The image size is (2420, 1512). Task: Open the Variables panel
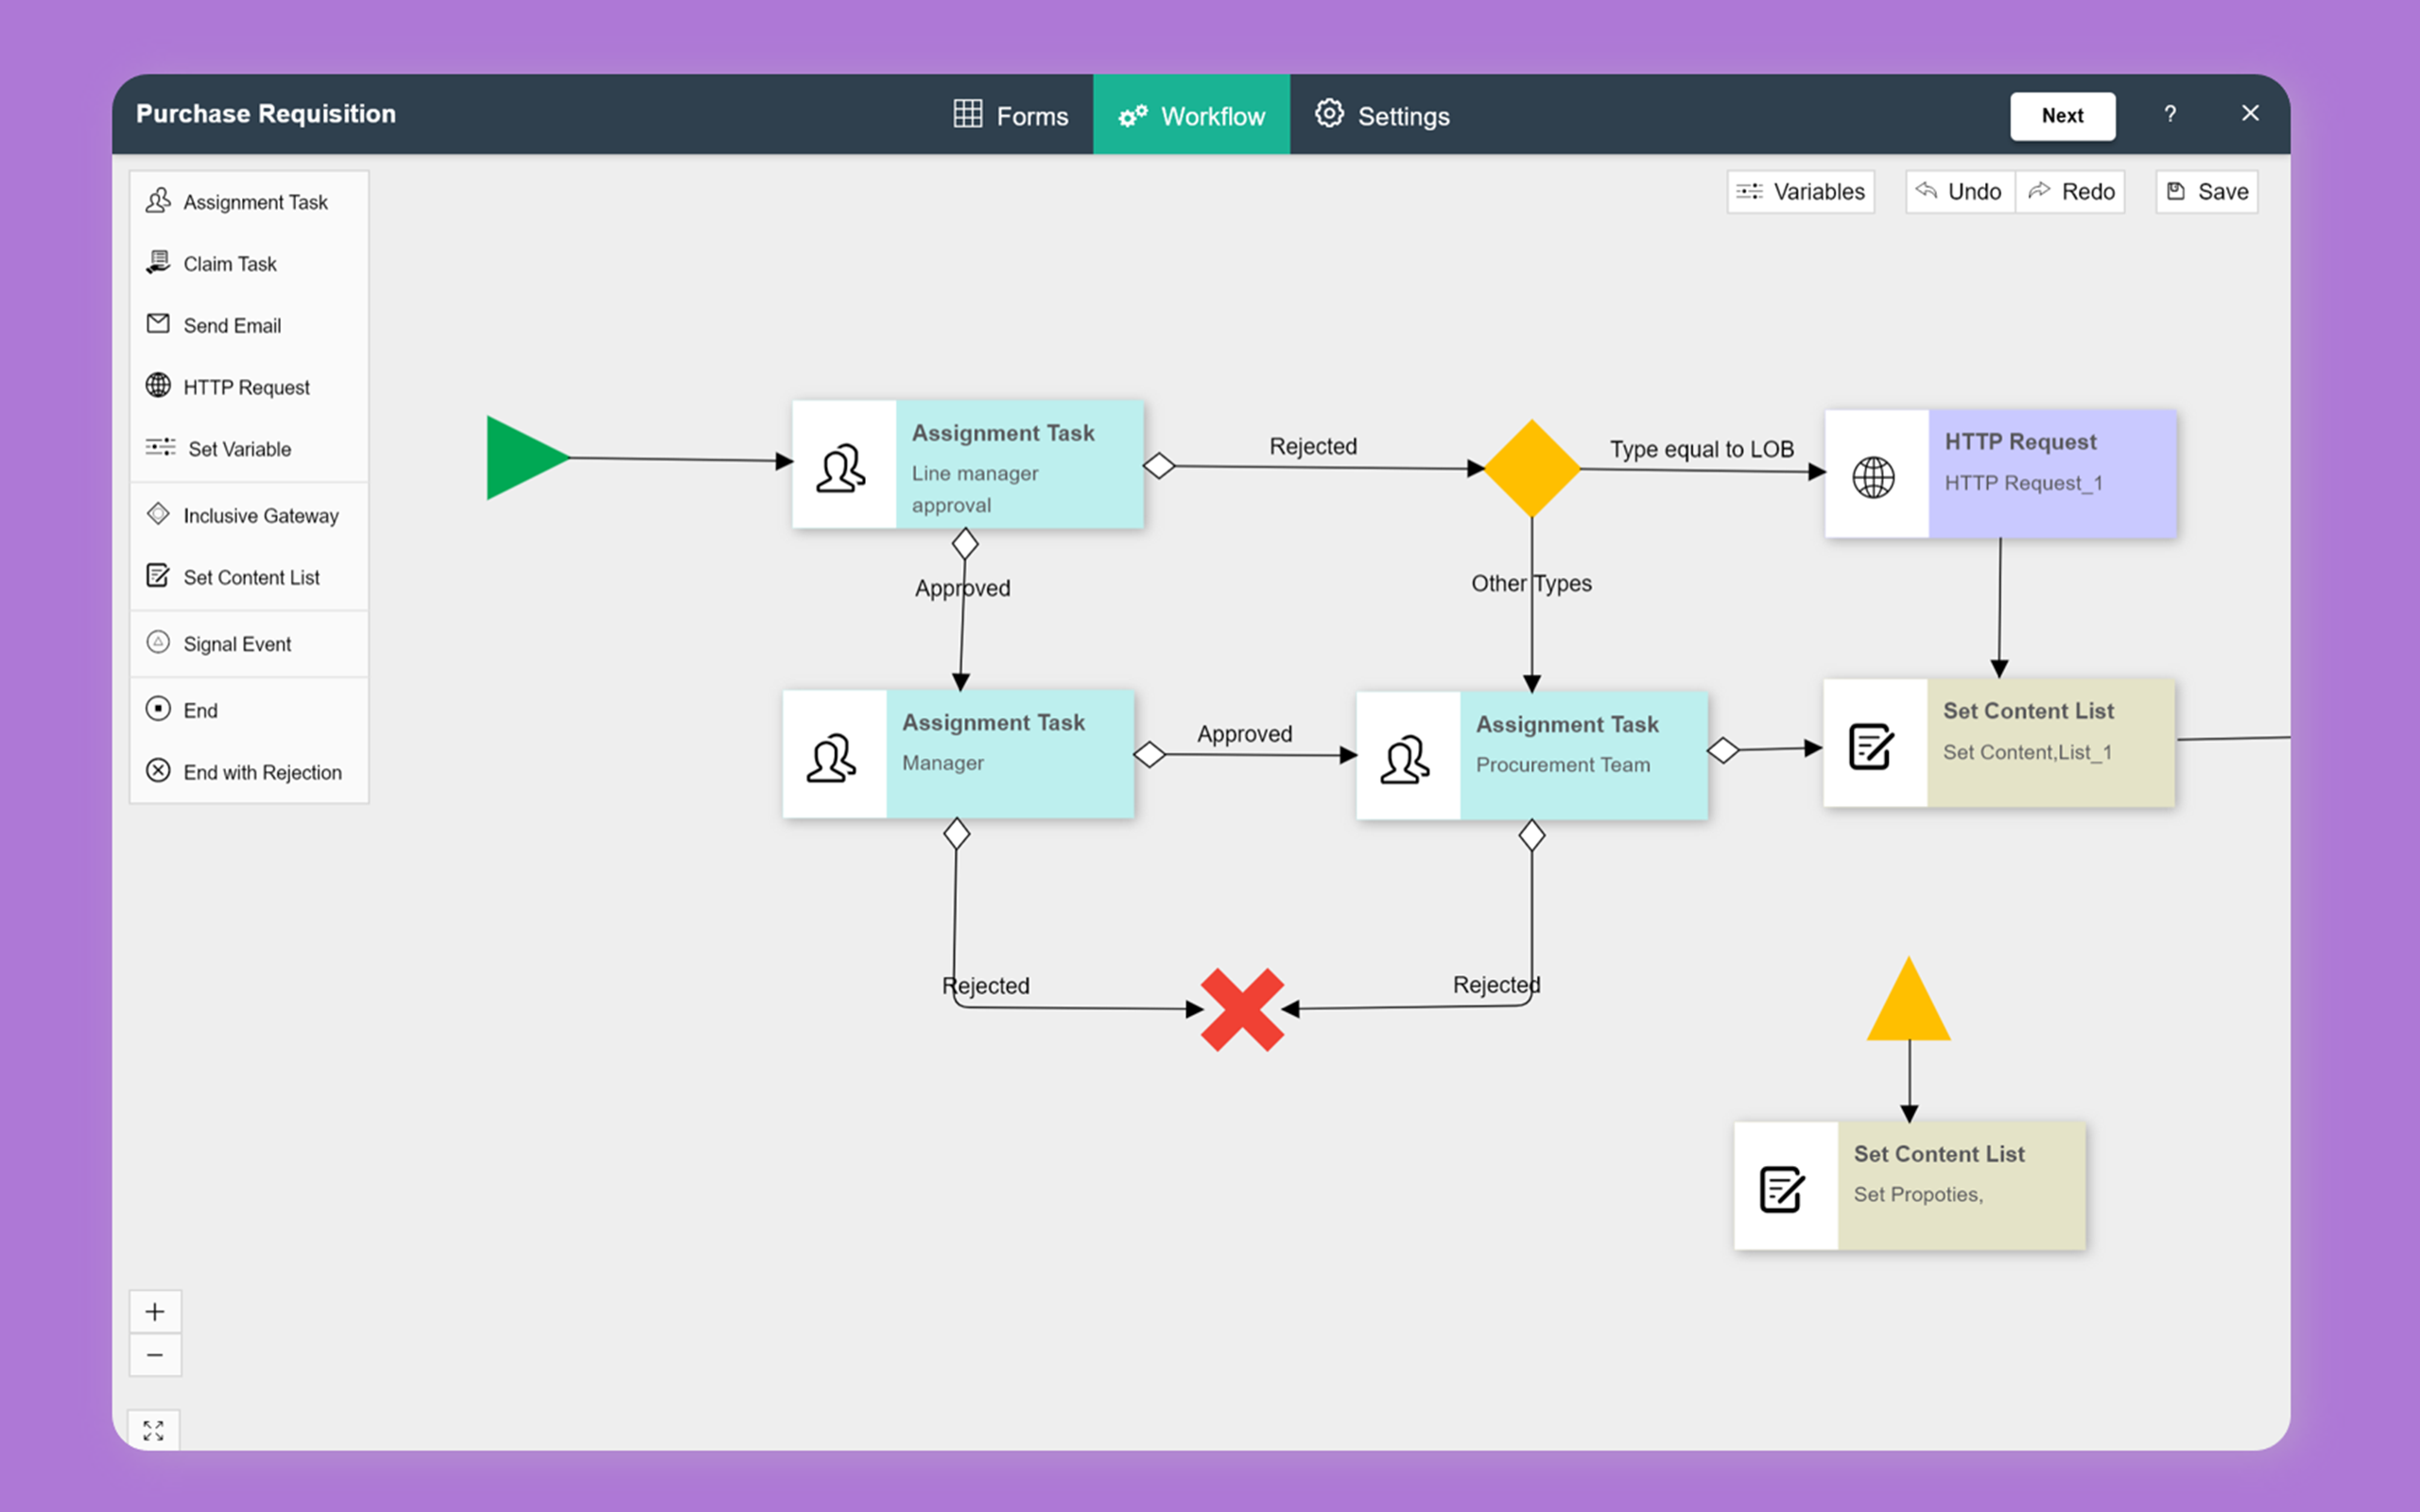click(x=1800, y=192)
